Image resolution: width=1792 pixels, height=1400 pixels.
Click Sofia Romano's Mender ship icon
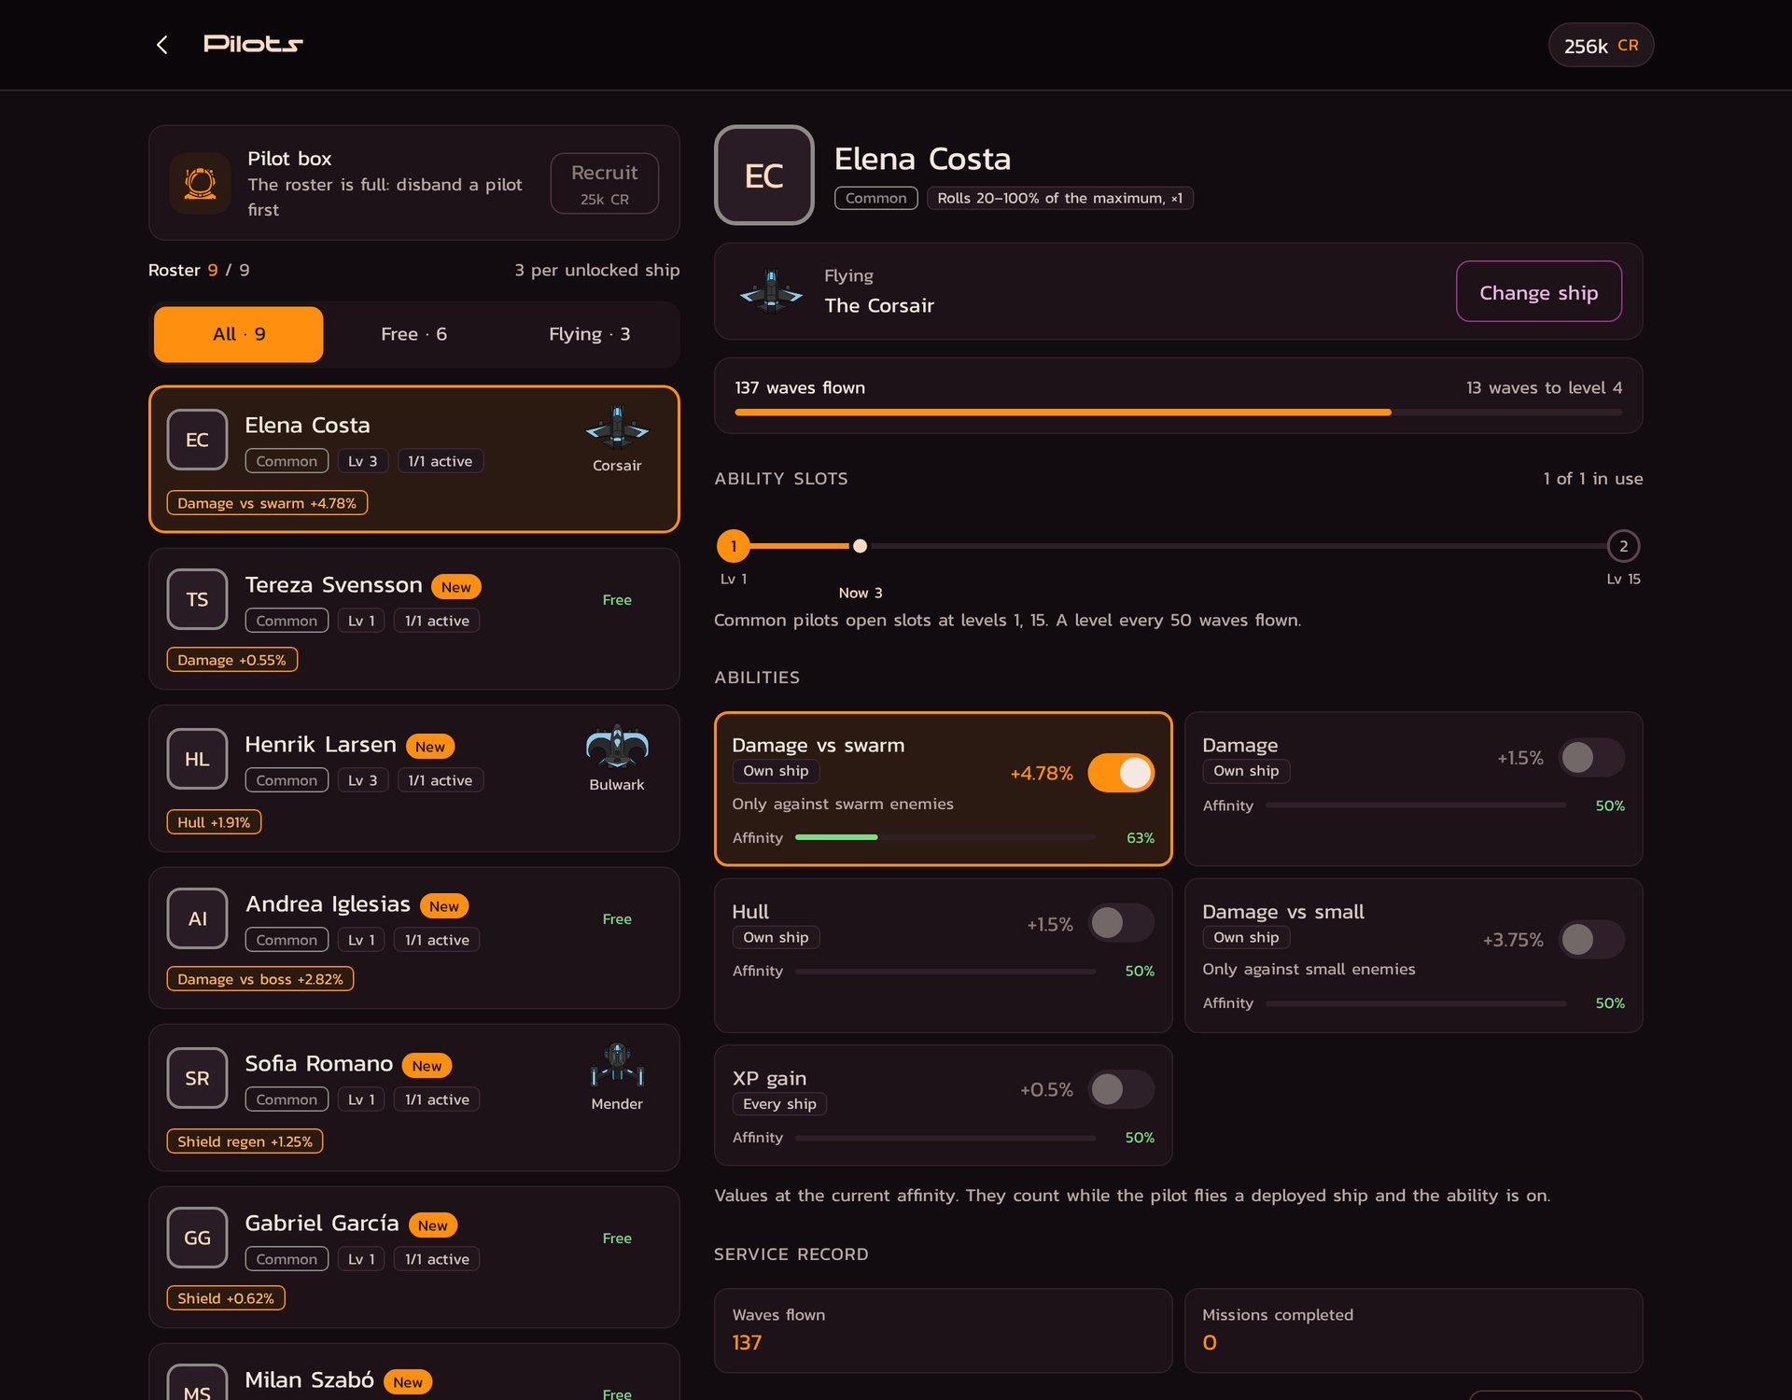[x=617, y=1066]
